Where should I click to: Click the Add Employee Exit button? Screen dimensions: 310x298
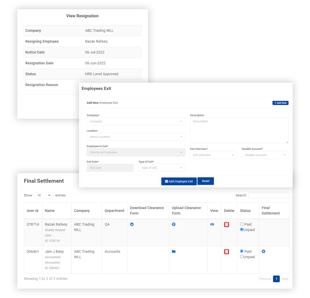179,181
